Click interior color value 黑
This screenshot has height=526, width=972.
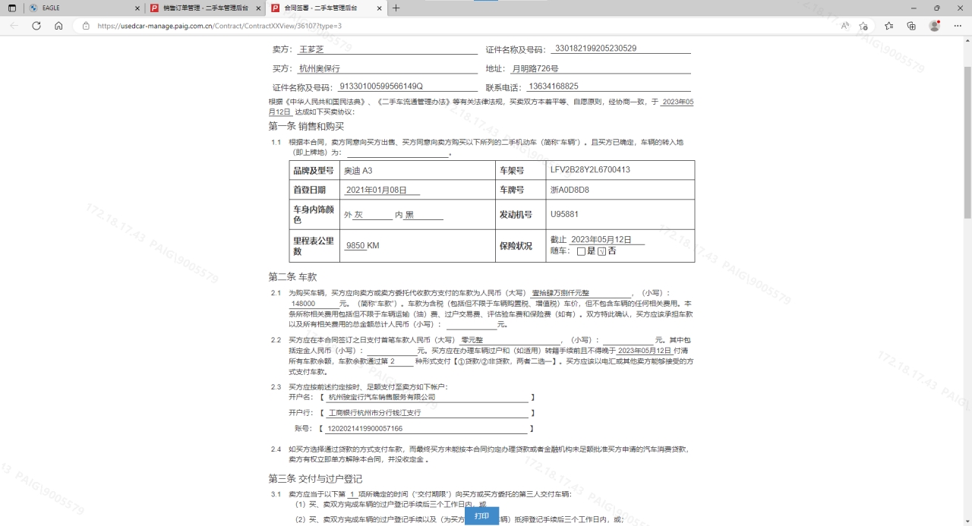pos(409,215)
